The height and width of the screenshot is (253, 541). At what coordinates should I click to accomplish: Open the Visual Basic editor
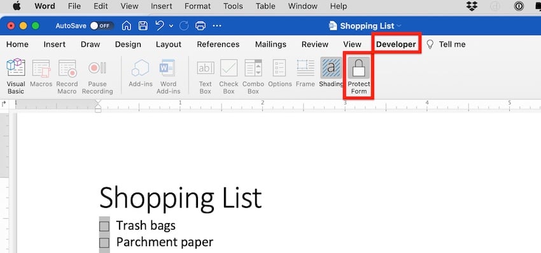(x=16, y=76)
